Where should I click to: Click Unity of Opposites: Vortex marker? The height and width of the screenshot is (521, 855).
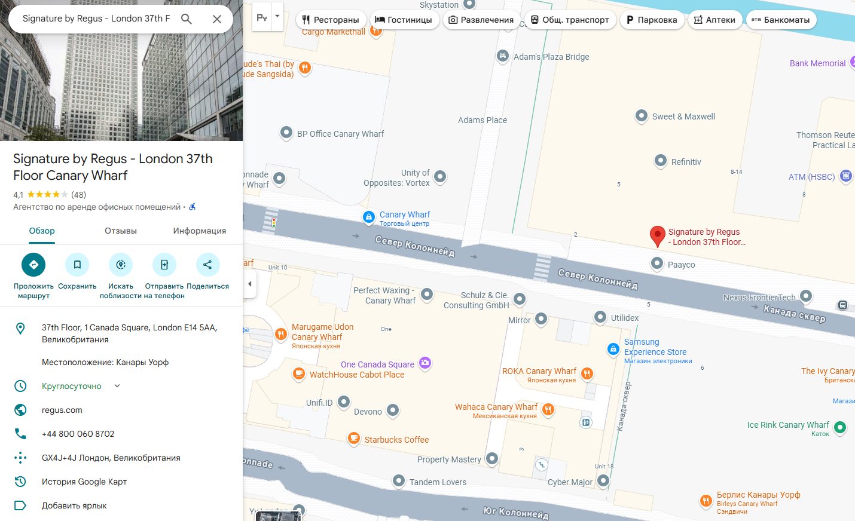tap(440, 176)
